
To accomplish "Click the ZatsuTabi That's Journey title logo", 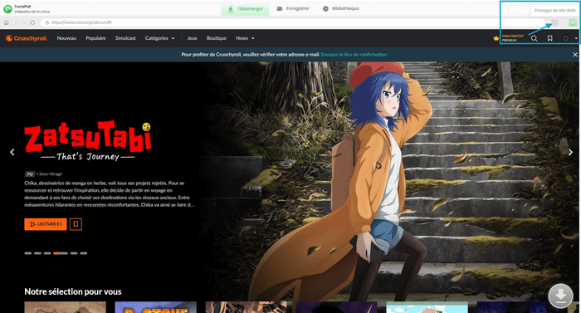I will 88,141.
